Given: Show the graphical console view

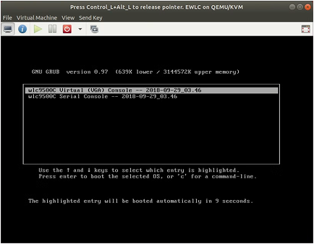Looking at the screenshot, I should [8, 29].
